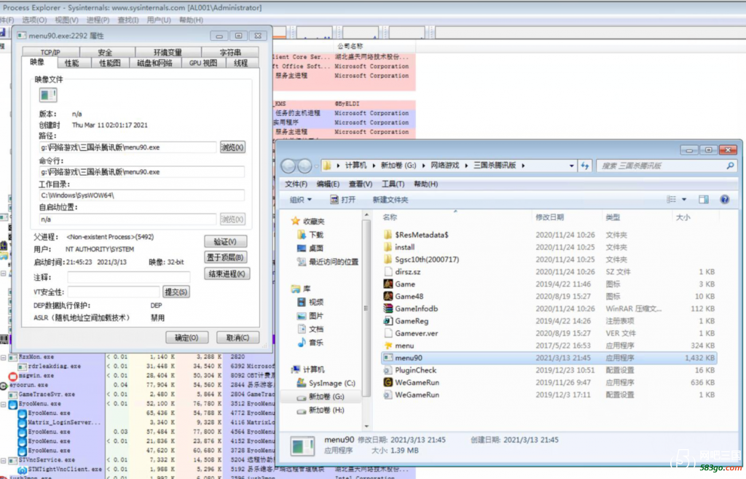Click the 置于顶层(B) button
The image size is (746, 479).
point(226,257)
